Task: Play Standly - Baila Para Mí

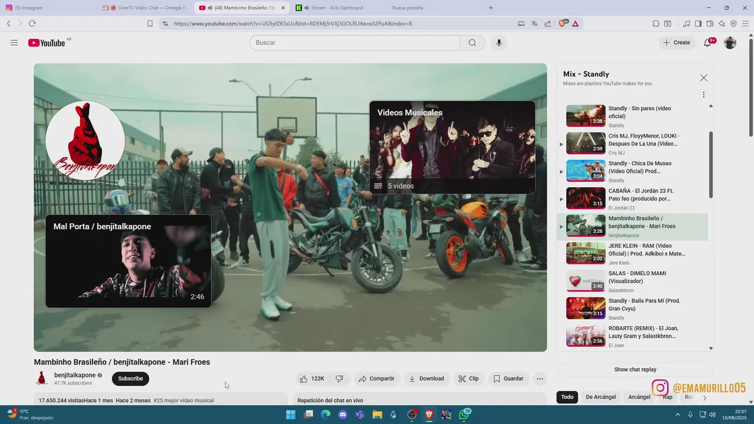Action: [633, 309]
